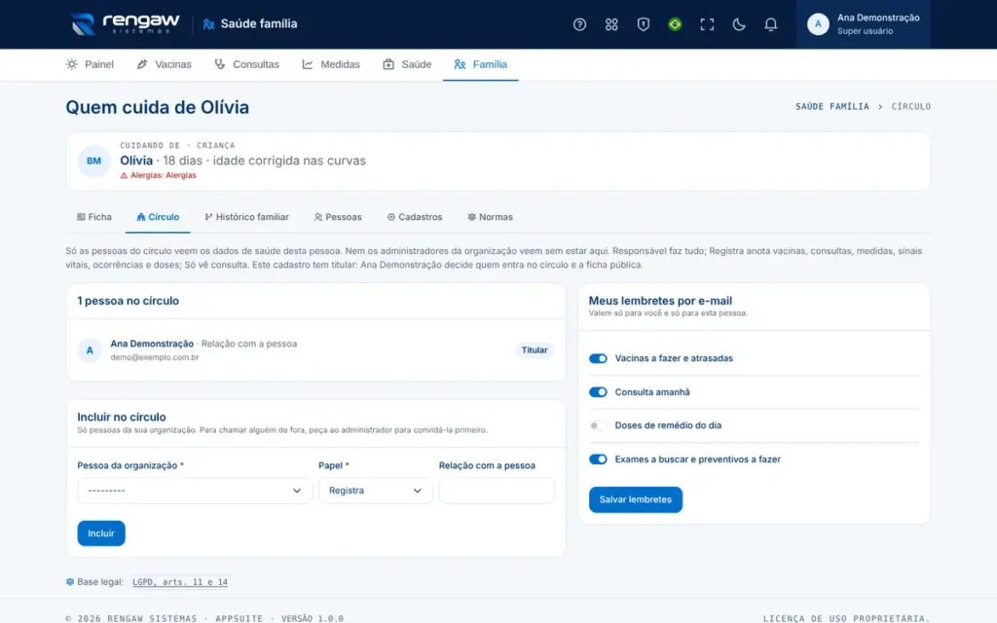Click Ana Demonstração's avatar in circle list
This screenshot has width=997, height=623.
click(90, 350)
